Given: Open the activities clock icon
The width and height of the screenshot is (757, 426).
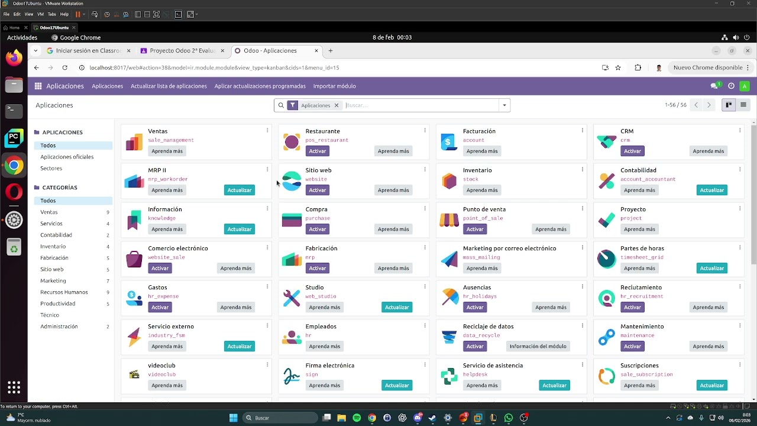Looking at the screenshot, I should tap(731, 86).
